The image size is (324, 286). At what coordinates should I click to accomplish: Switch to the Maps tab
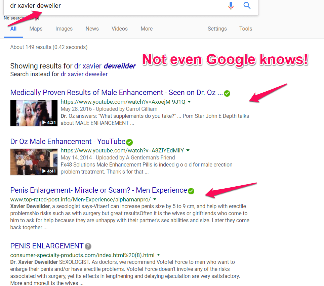(x=36, y=29)
